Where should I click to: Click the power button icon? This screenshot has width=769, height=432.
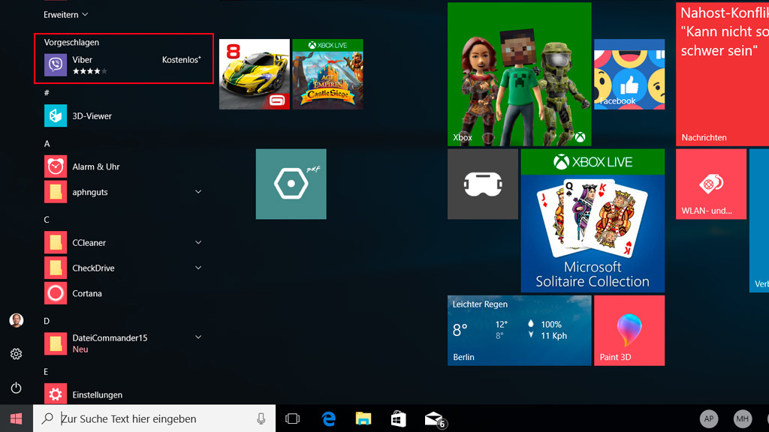pyautogui.click(x=17, y=388)
